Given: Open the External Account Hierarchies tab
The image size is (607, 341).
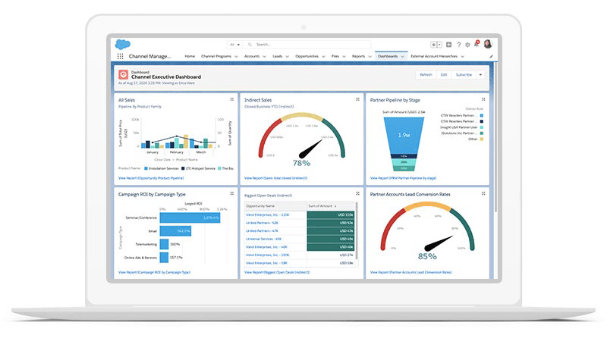Looking at the screenshot, I should coord(434,56).
